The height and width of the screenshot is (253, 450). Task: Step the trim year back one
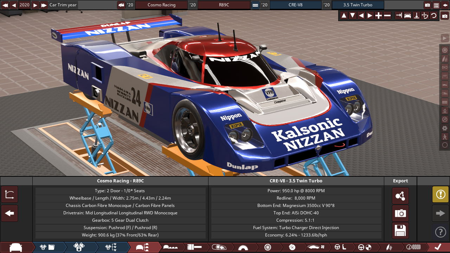point(13,5)
